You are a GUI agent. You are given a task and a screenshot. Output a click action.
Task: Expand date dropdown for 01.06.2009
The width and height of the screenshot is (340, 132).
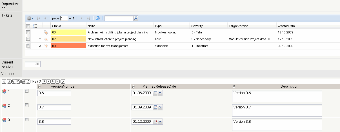pos(160,93)
